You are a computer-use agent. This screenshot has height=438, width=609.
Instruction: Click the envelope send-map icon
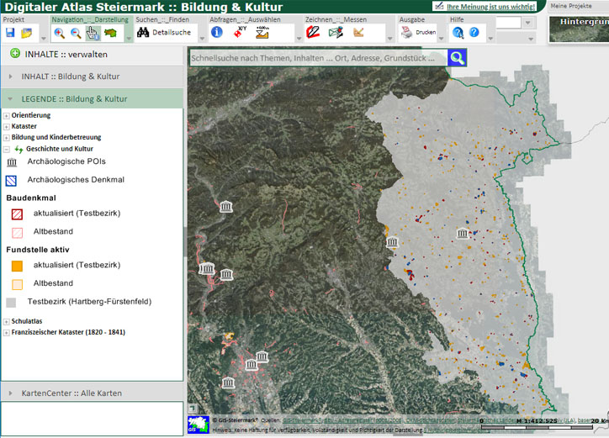click(336, 33)
